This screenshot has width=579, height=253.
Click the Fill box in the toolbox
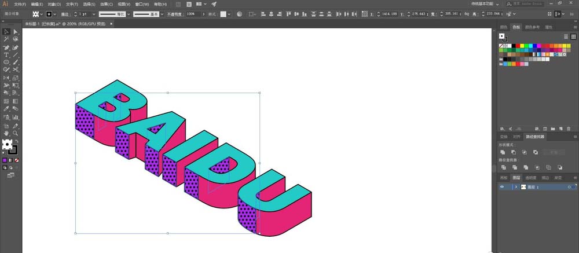point(7,144)
